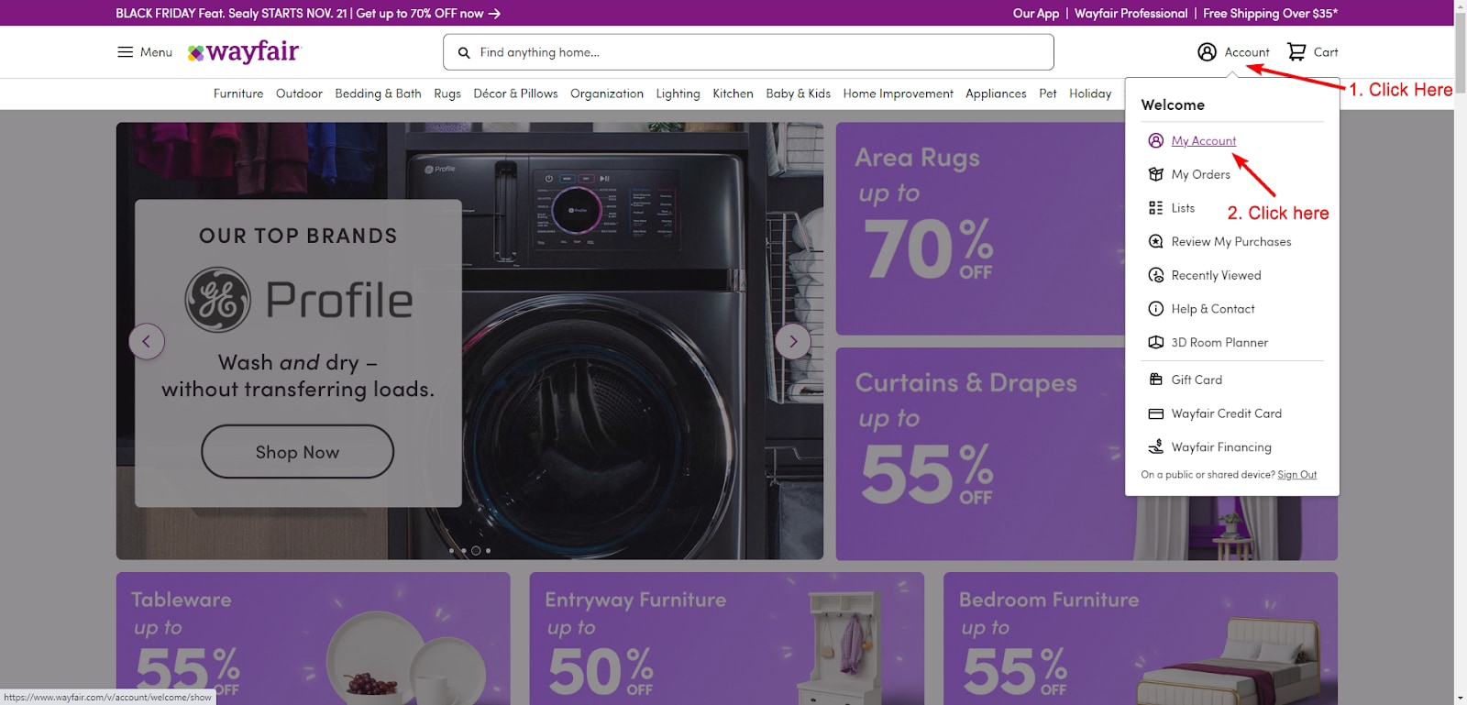This screenshot has height=705, width=1467.
Task: Click the Wayfair logo
Action: click(244, 52)
